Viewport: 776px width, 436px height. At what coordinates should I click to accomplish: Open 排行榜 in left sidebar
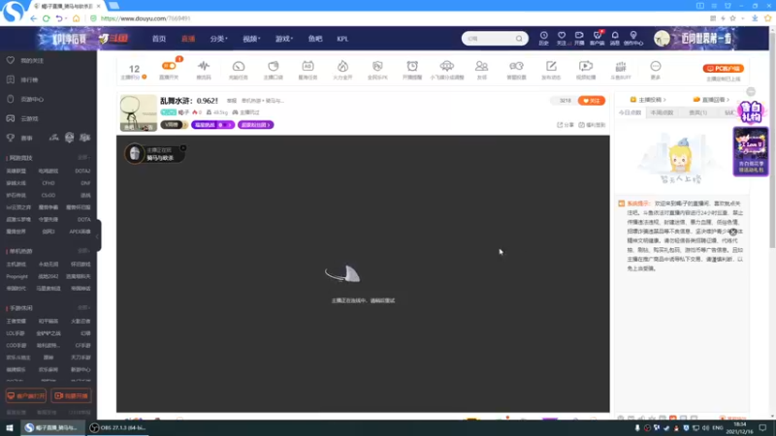(x=29, y=79)
